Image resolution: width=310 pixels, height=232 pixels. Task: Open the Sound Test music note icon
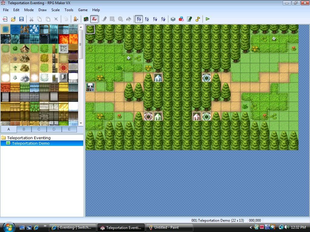tap(198, 19)
